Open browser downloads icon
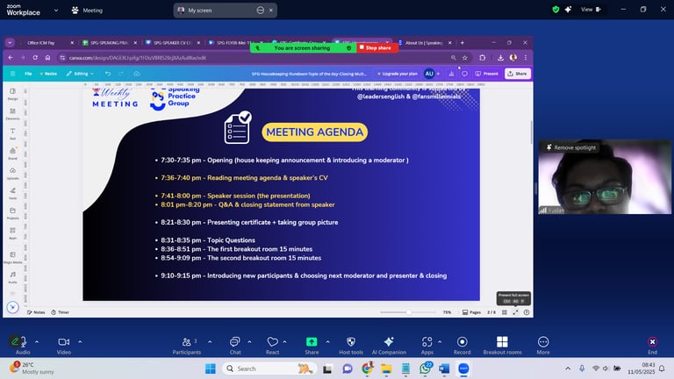This screenshot has height=379, width=674. tap(501, 58)
